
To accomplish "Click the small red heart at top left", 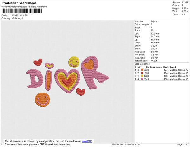I will [x=38, y=62].
